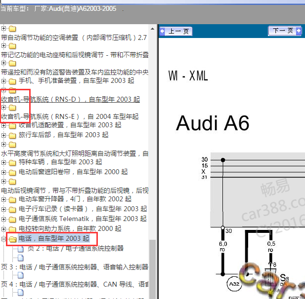
Task: Click folder icon beside 电动车窗升降器
Action: (x=12, y=200)
